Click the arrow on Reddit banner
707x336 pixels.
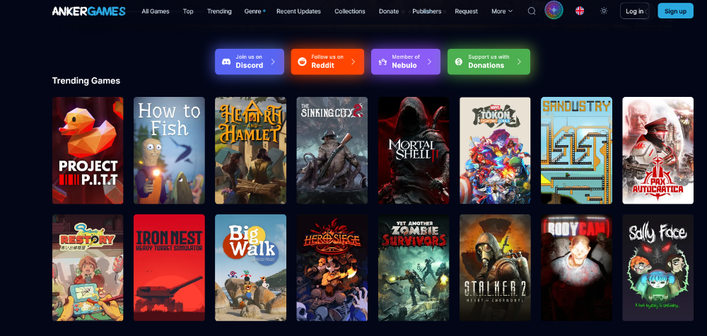point(353,62)
